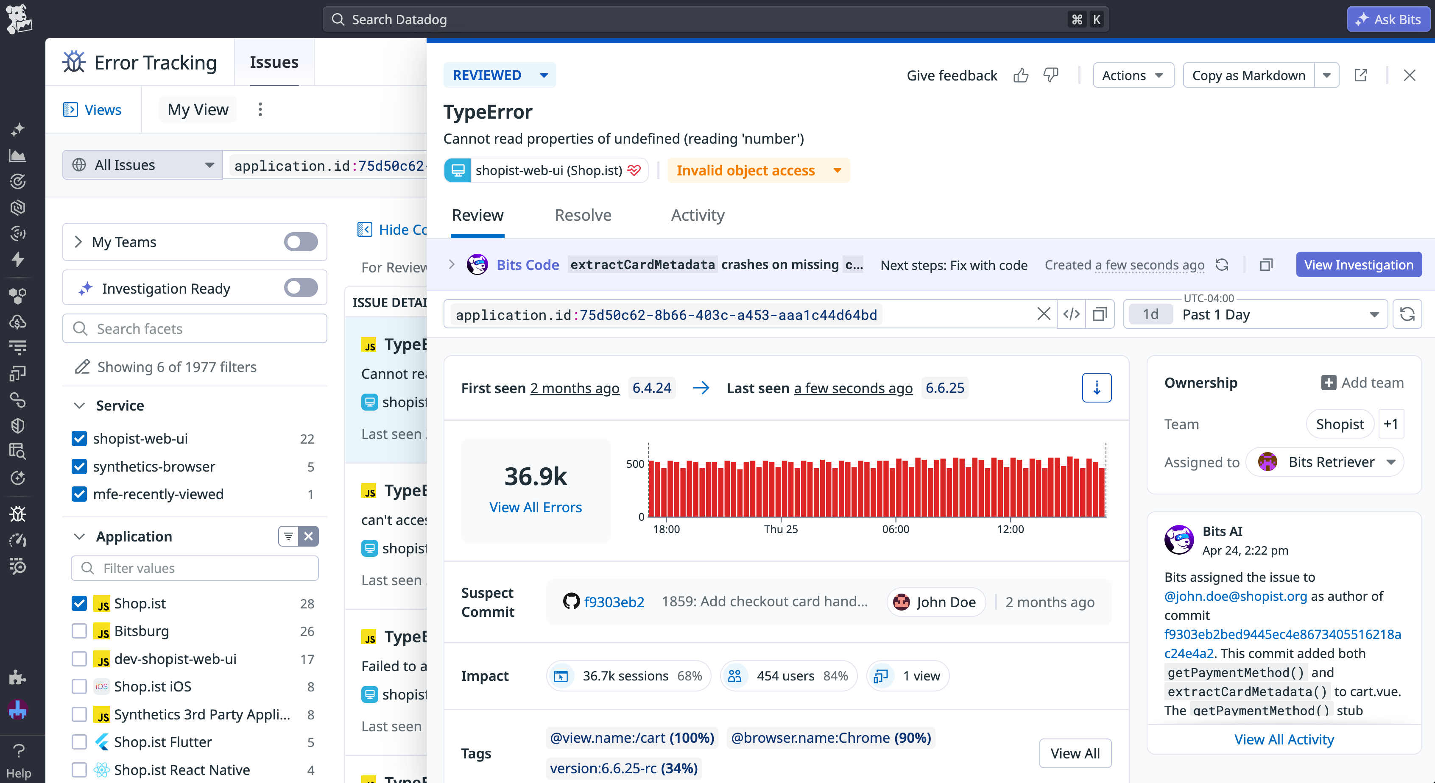Click the Search Datadog field
1435x783 pixels.
click(x=715, y=19)
